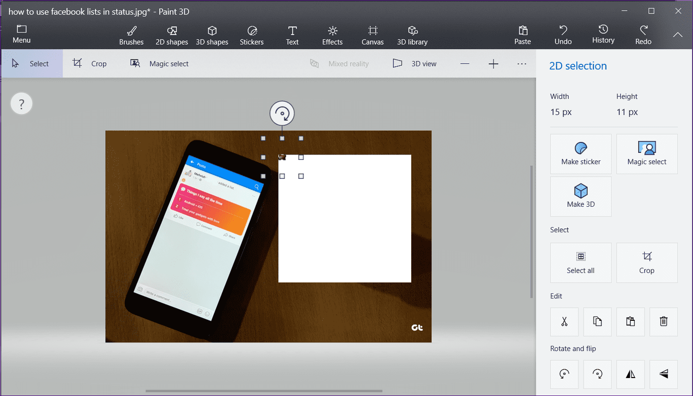Flip the selection vertically
The height and width of the screenshot is (396, 693).
pos(664,374)
